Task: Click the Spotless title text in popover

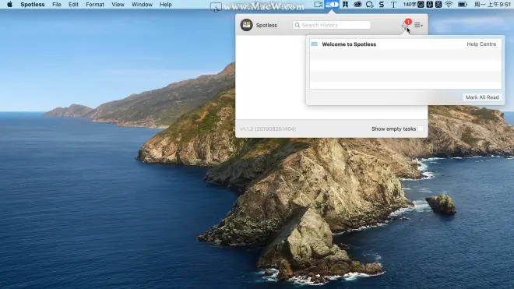Action: (266, 25)
